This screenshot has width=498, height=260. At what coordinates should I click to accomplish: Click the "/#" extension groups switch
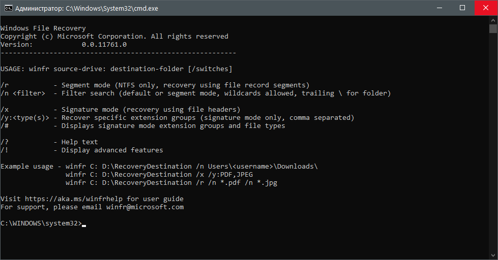point(5,126)
